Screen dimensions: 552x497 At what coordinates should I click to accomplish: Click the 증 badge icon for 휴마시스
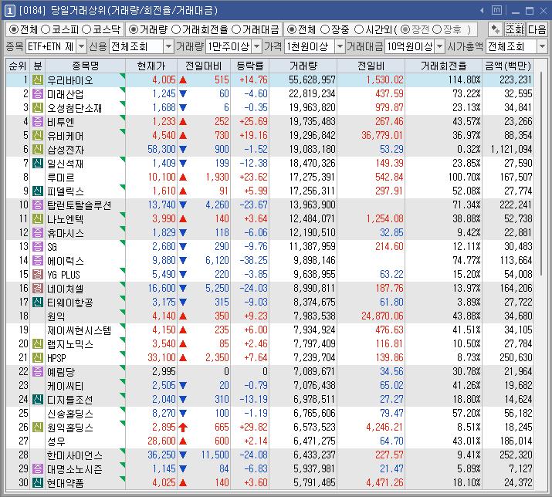coord(38,232)
